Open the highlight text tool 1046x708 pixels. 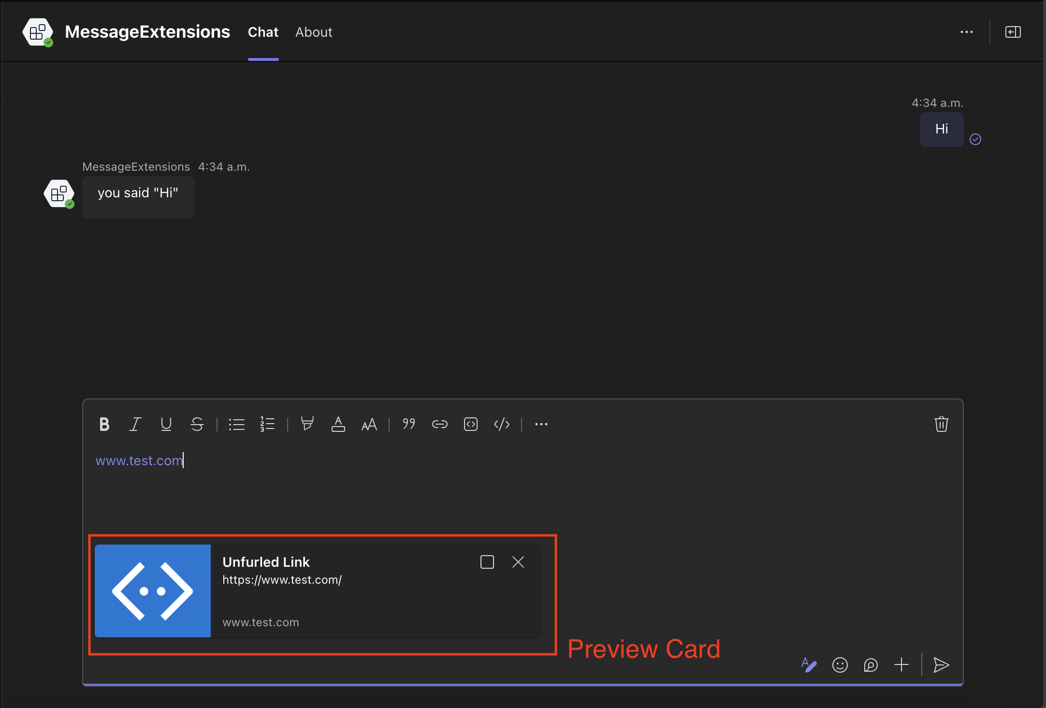pos(307,424)
